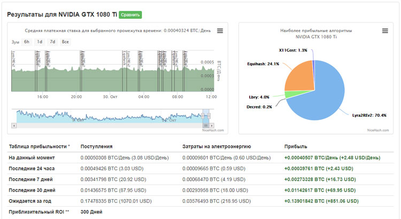
Task: Click the orange Equihash pie slice
Action: click(300, 77)
